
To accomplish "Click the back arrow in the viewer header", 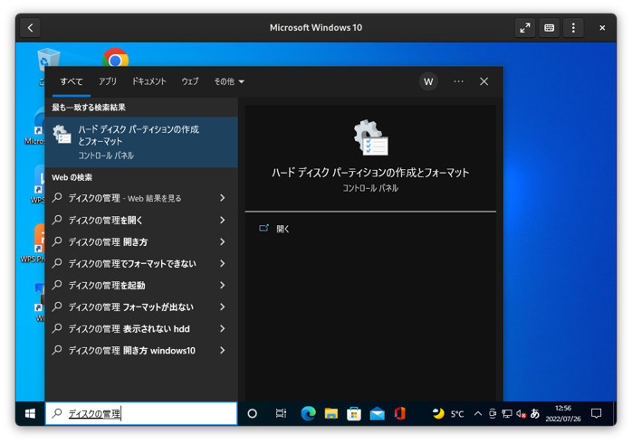I will pyautogui.click(x=30, y=28).
